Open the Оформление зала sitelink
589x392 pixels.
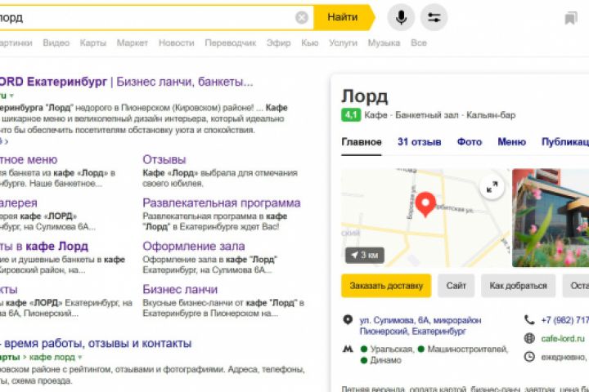click(193, 246)
